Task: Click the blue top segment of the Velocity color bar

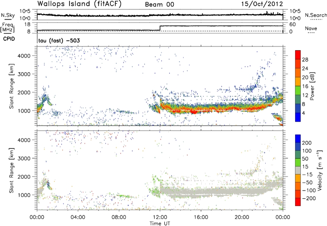Action: click(x=298, y=139)
